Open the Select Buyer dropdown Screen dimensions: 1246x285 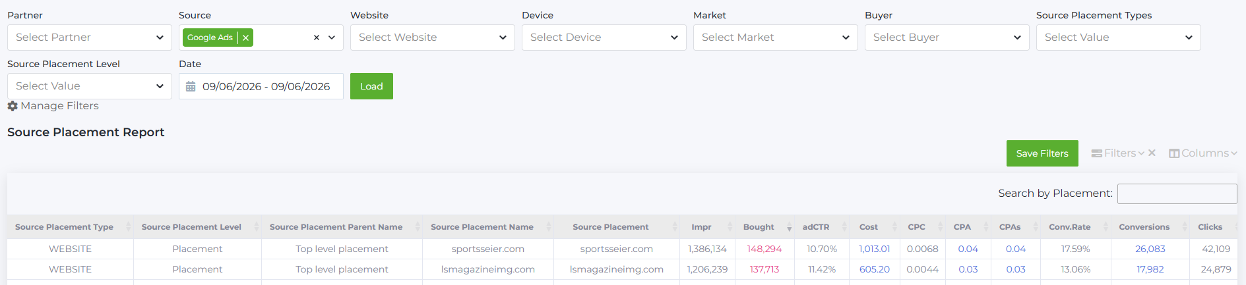coord(947,38)
